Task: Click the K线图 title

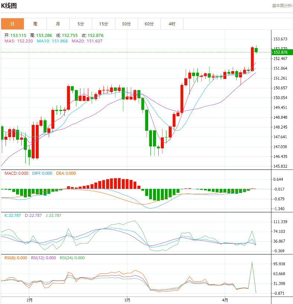Action: 9,6
